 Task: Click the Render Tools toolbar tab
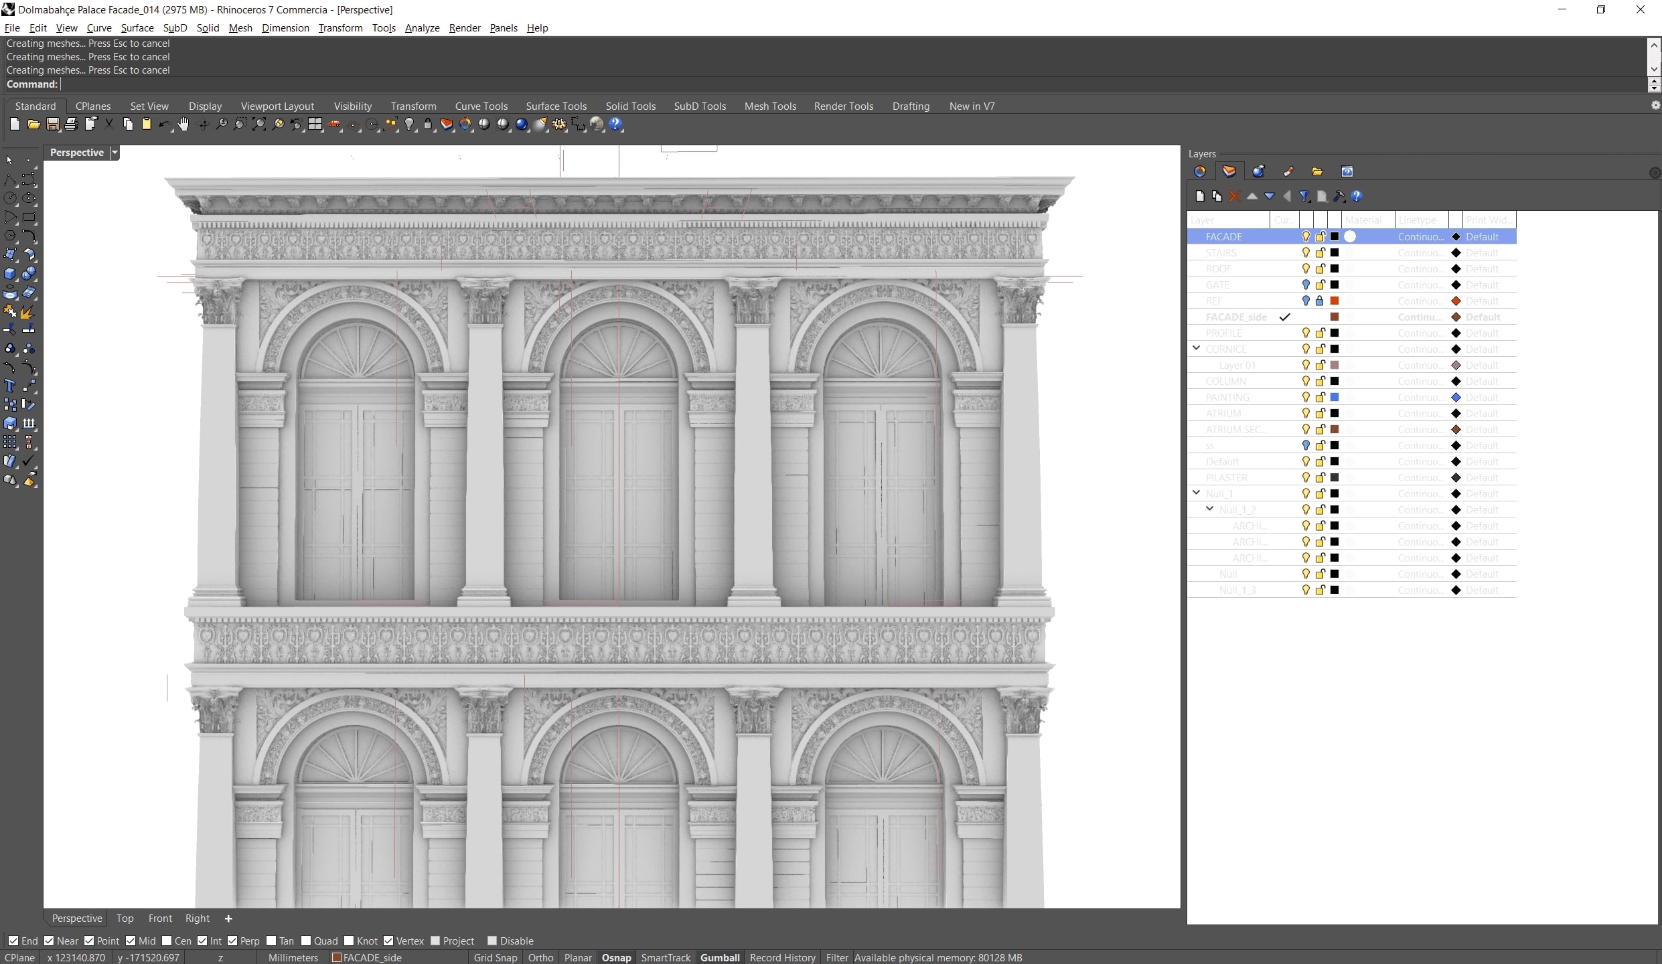844,104
